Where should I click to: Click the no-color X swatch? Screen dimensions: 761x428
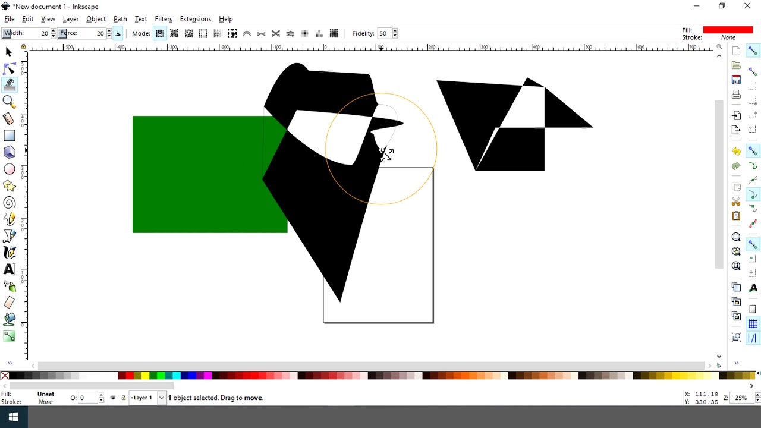[x=5, y=376]
